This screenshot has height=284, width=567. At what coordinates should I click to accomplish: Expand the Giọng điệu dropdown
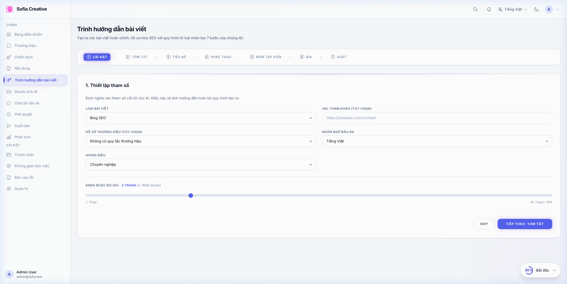[x=201, y=165]
